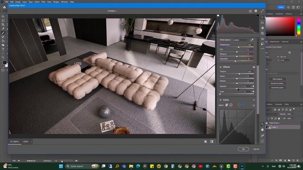
Task: Click the Texture slider
Action: tap(237, 74)
